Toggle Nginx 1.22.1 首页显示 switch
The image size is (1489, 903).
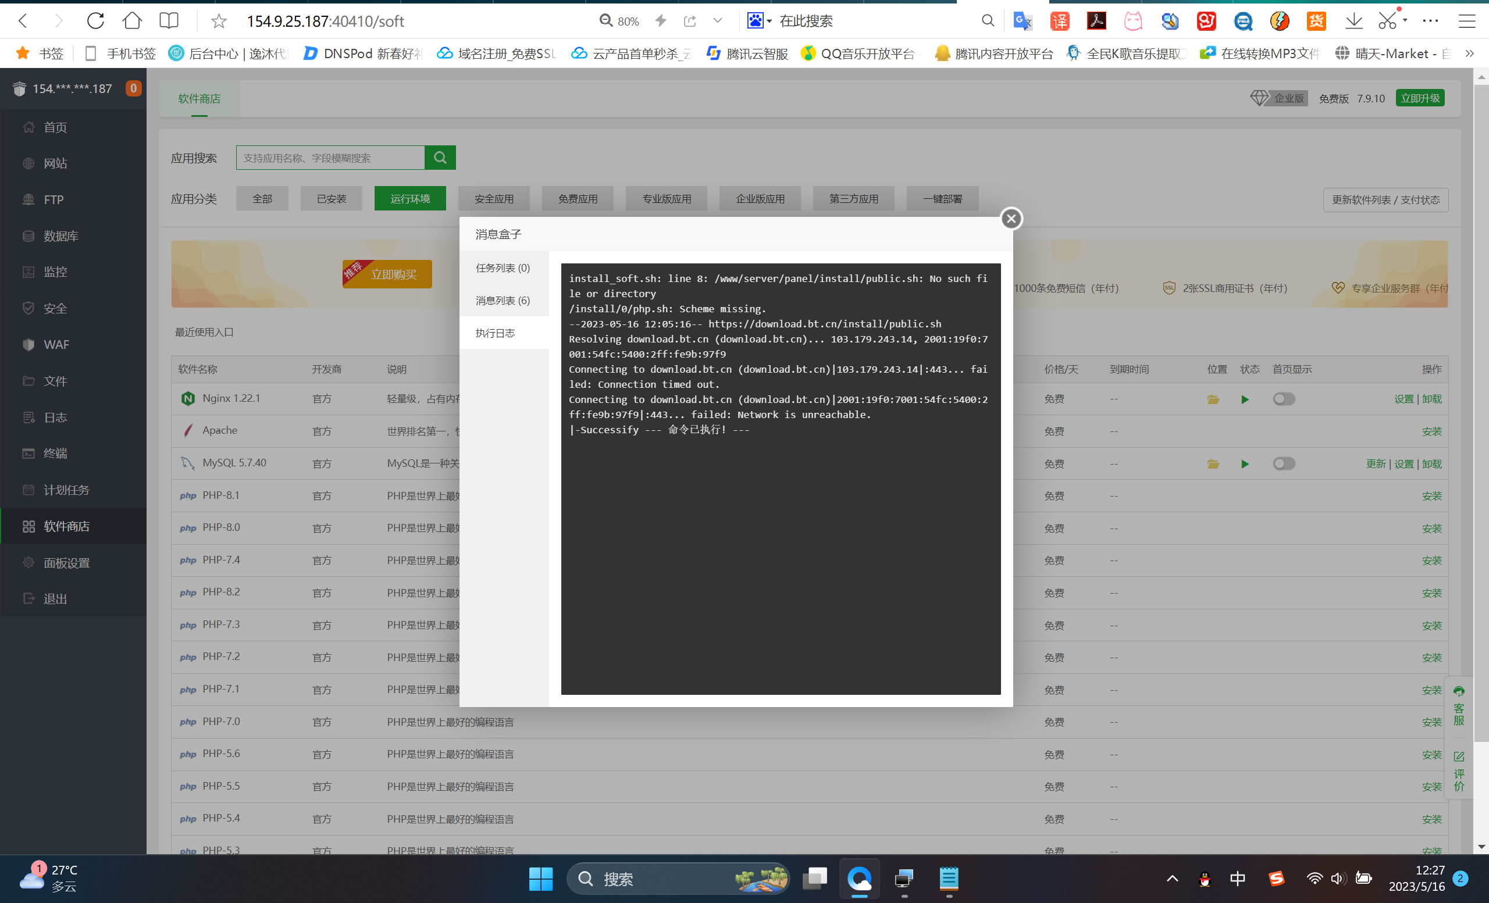click(1284, 399)
